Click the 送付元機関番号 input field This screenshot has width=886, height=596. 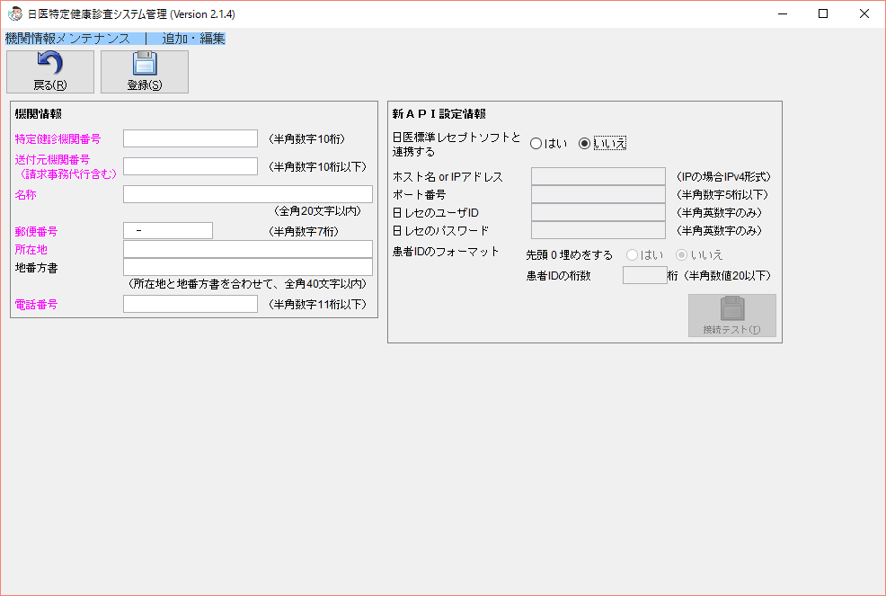[190, 167]
